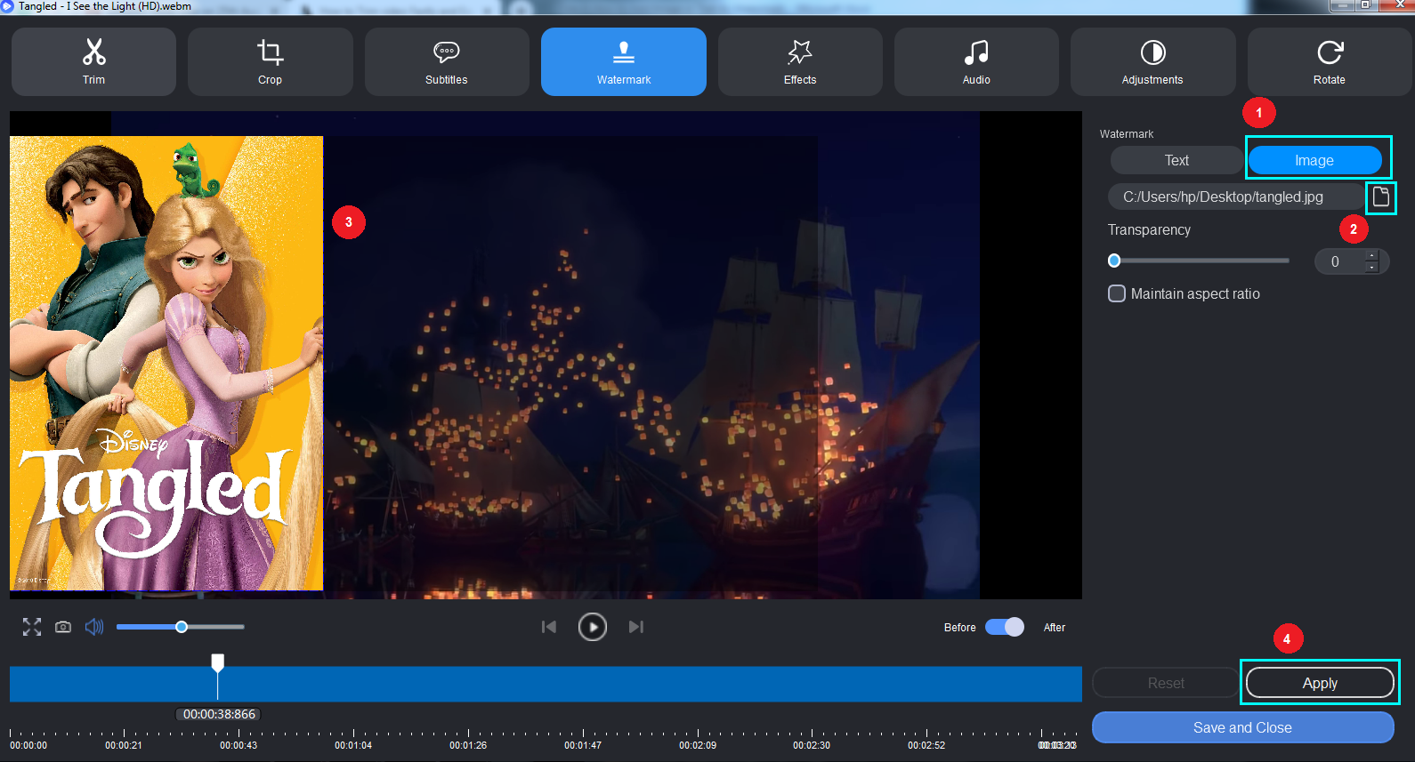Screen dimensions: 1415x762
Task: Switch watermark type to Image
Action: pyautogui.click(x=1314, y=160)
